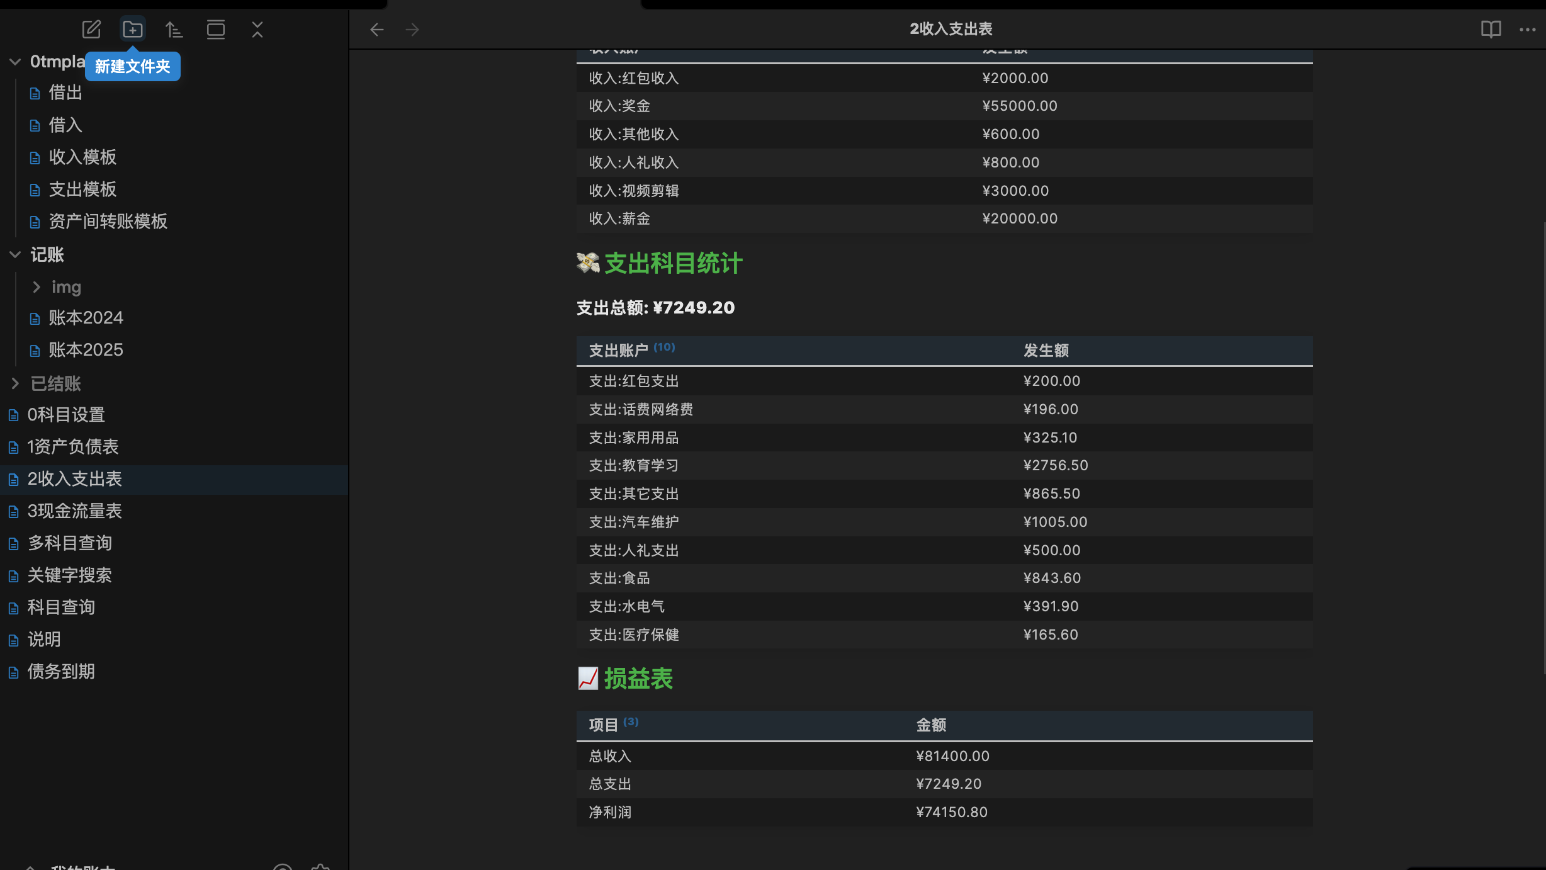The width and height of the screenshot is (1546, 870).
Task: Open the 账本2025 note
Action: click(86, 350)
